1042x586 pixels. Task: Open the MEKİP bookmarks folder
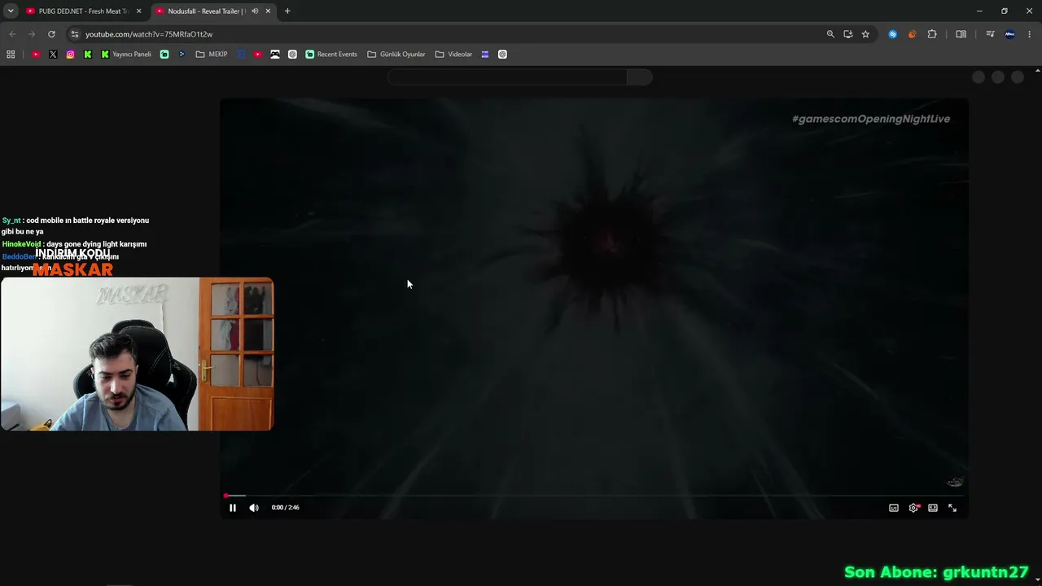pyautogui.click(x=212, y=55)
